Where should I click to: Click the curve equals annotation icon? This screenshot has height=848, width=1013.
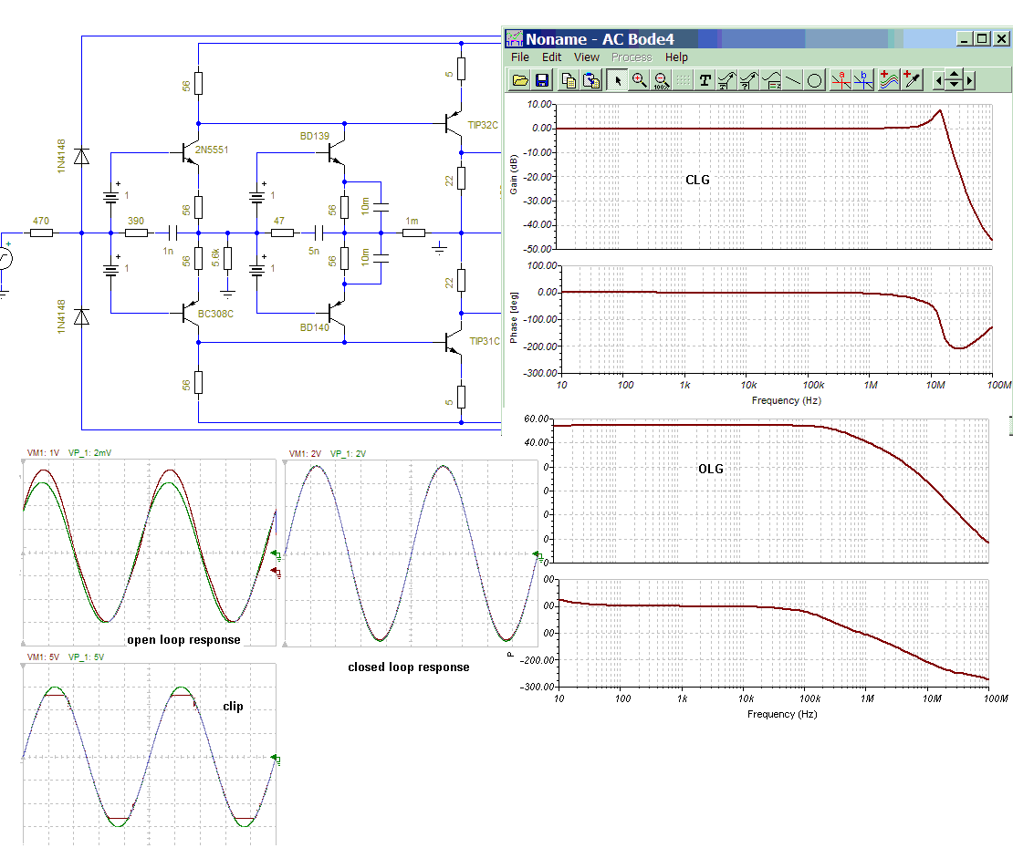[771, 80]
